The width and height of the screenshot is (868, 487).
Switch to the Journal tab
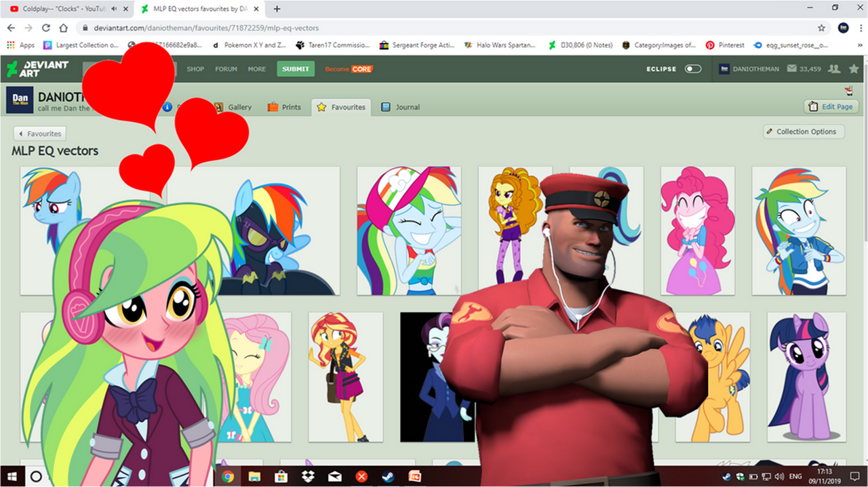pyautogui.click(x=401, y=107)
